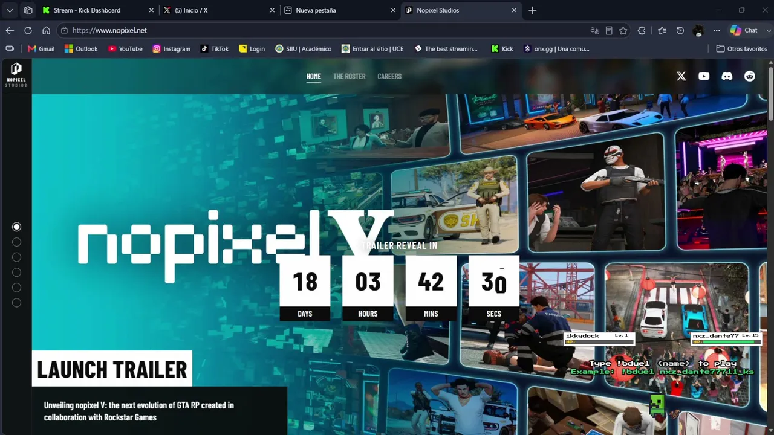Open the CAREERS nav item
The height and width of the screenshot is (435, 774).
point(389,76)
